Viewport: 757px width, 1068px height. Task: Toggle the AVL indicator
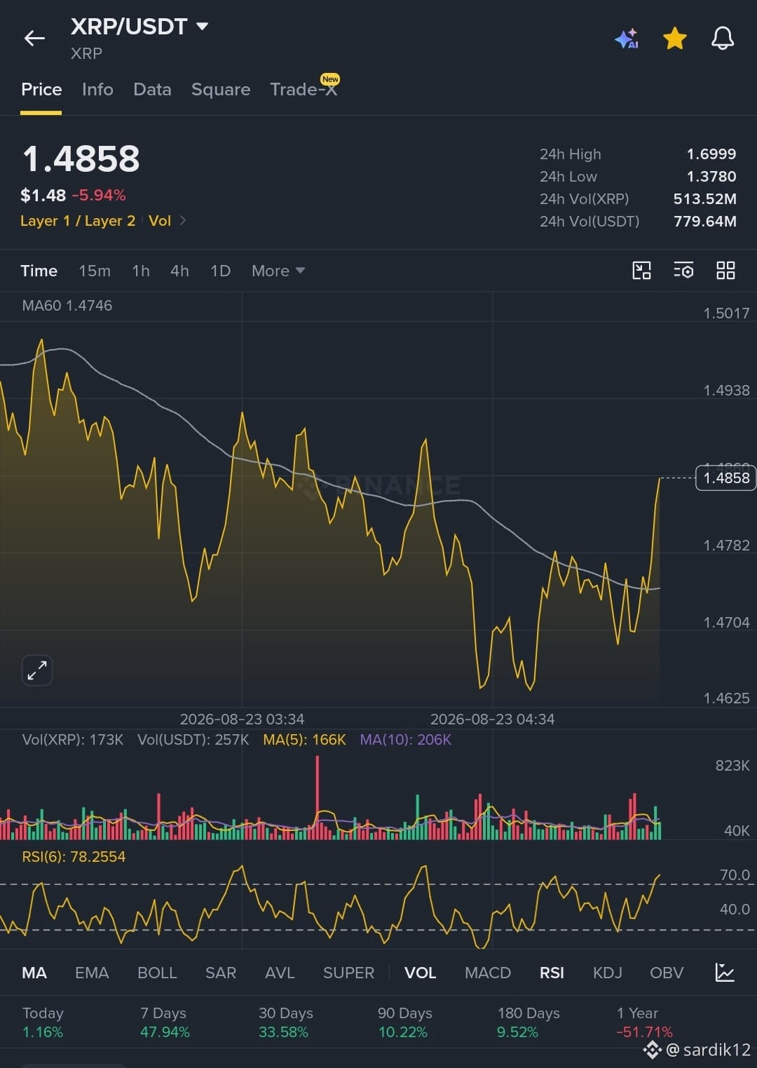[x=280, y=973]
